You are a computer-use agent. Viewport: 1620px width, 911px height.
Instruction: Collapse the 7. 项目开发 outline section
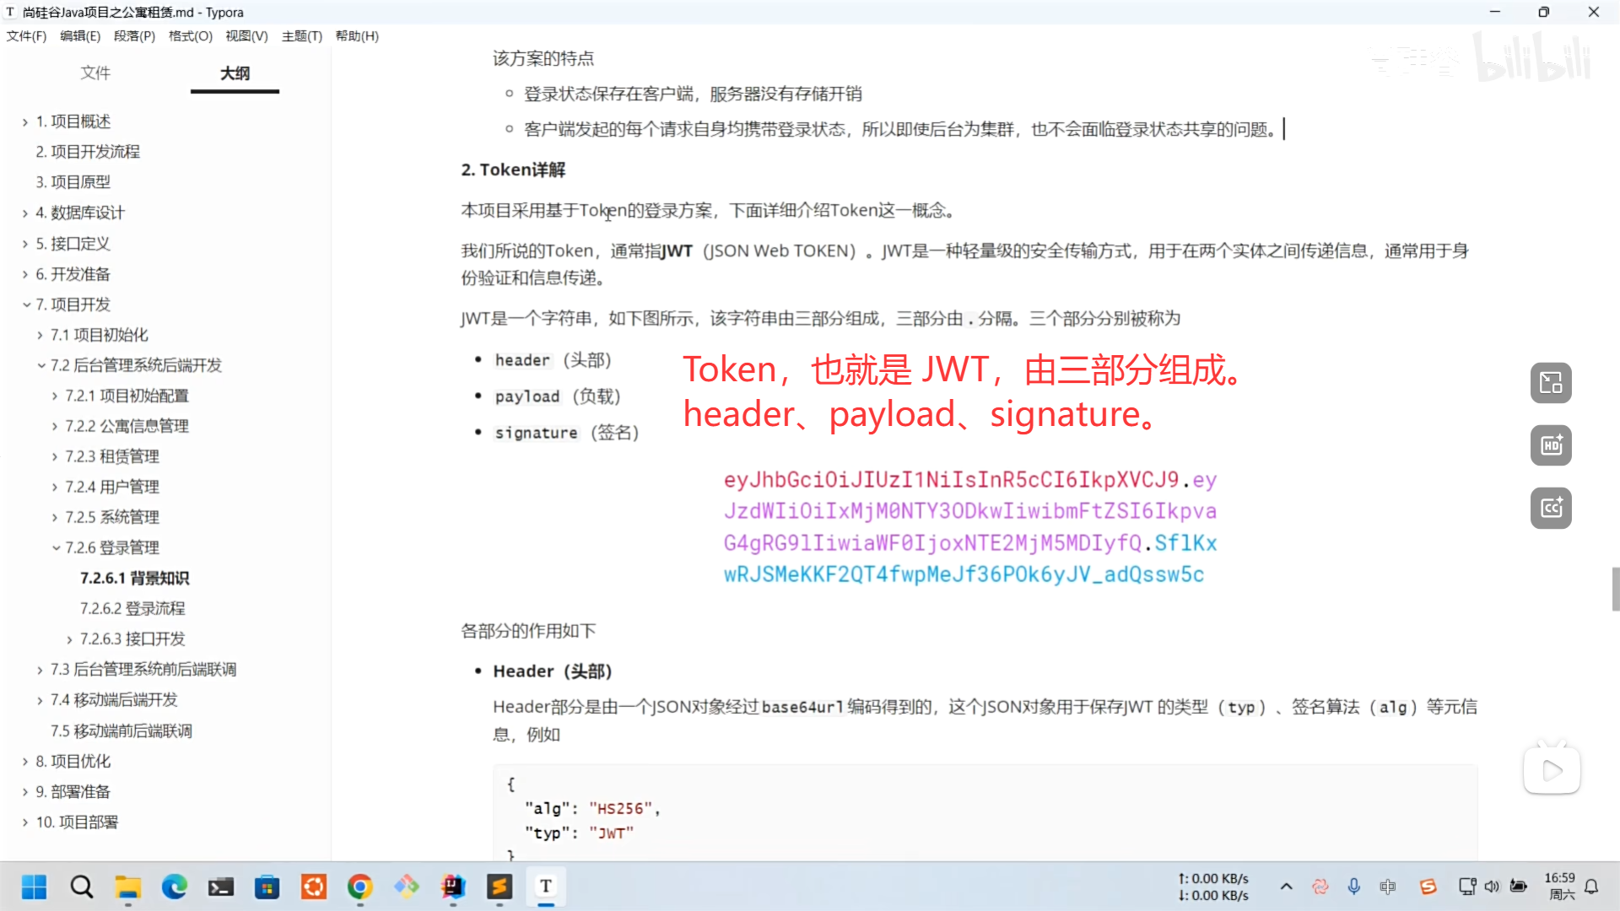point(26,305)
